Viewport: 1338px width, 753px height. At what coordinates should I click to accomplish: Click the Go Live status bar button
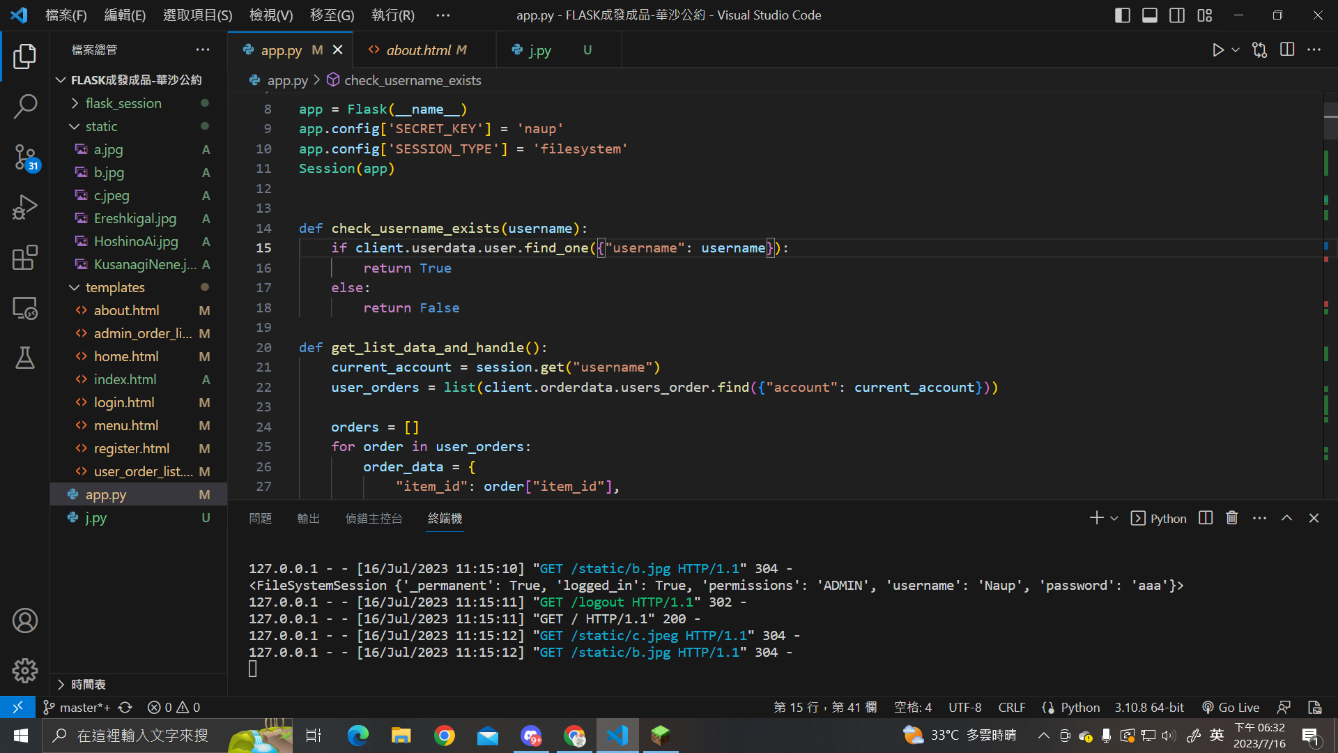(1231, 707)
